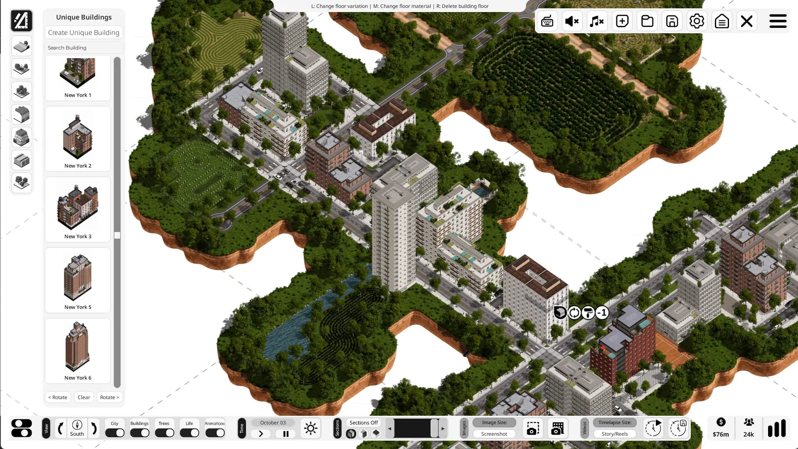Select third section cut cube icon
This screenshot has width=798, height=449.
pos(376,434)
